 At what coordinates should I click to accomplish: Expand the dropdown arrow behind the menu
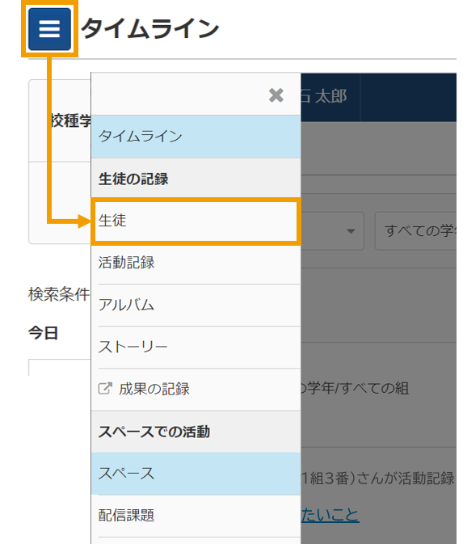pos(351,231)
